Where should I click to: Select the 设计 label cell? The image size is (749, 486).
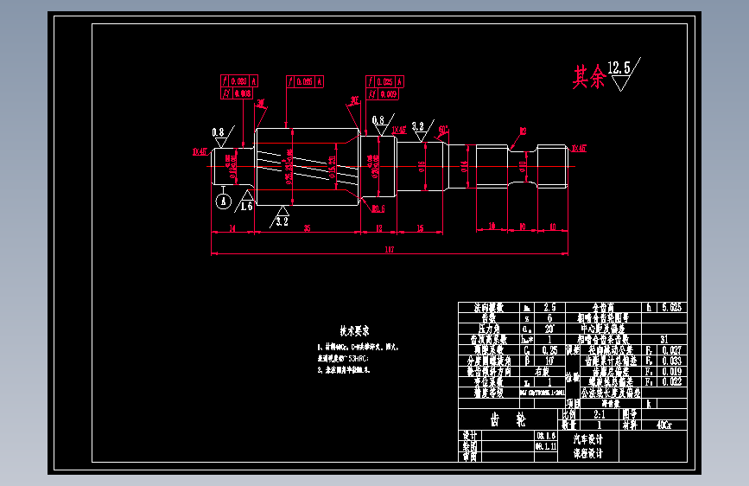(470, 436)
